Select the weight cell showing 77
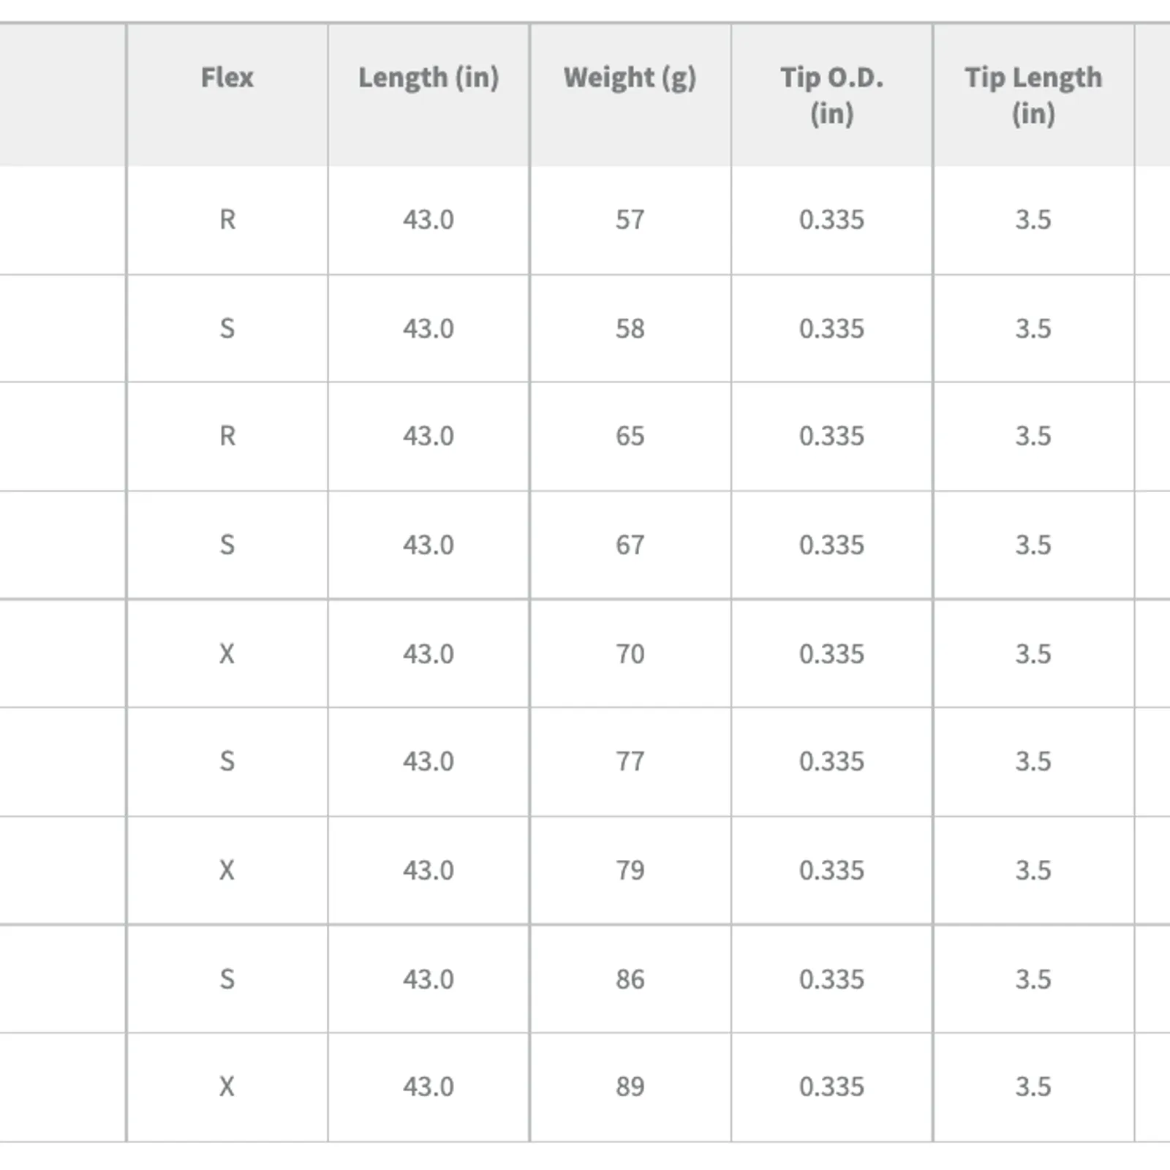The width and height of the screenshot is (1170, 1170). coord(630,762)
